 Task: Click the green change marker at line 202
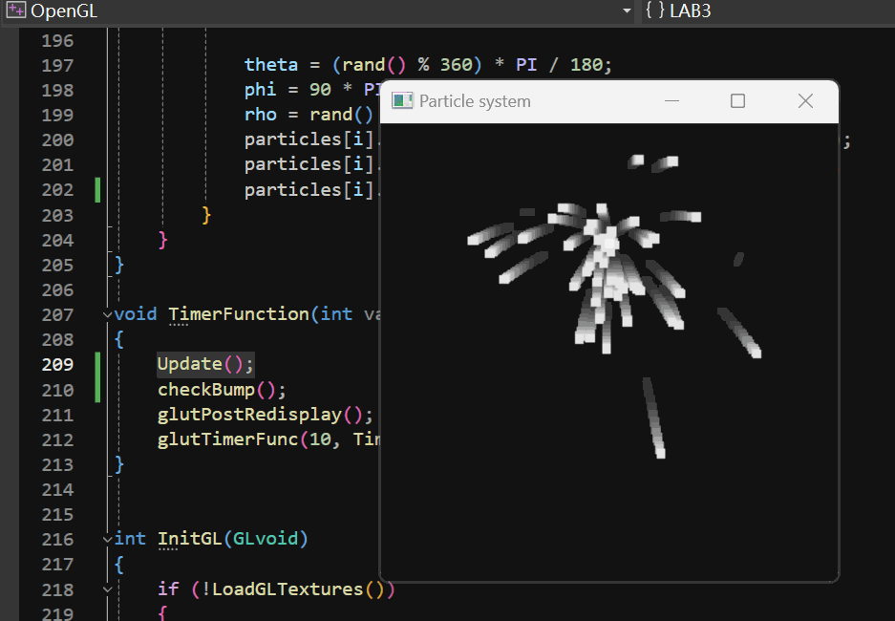[x=97, y=190]
